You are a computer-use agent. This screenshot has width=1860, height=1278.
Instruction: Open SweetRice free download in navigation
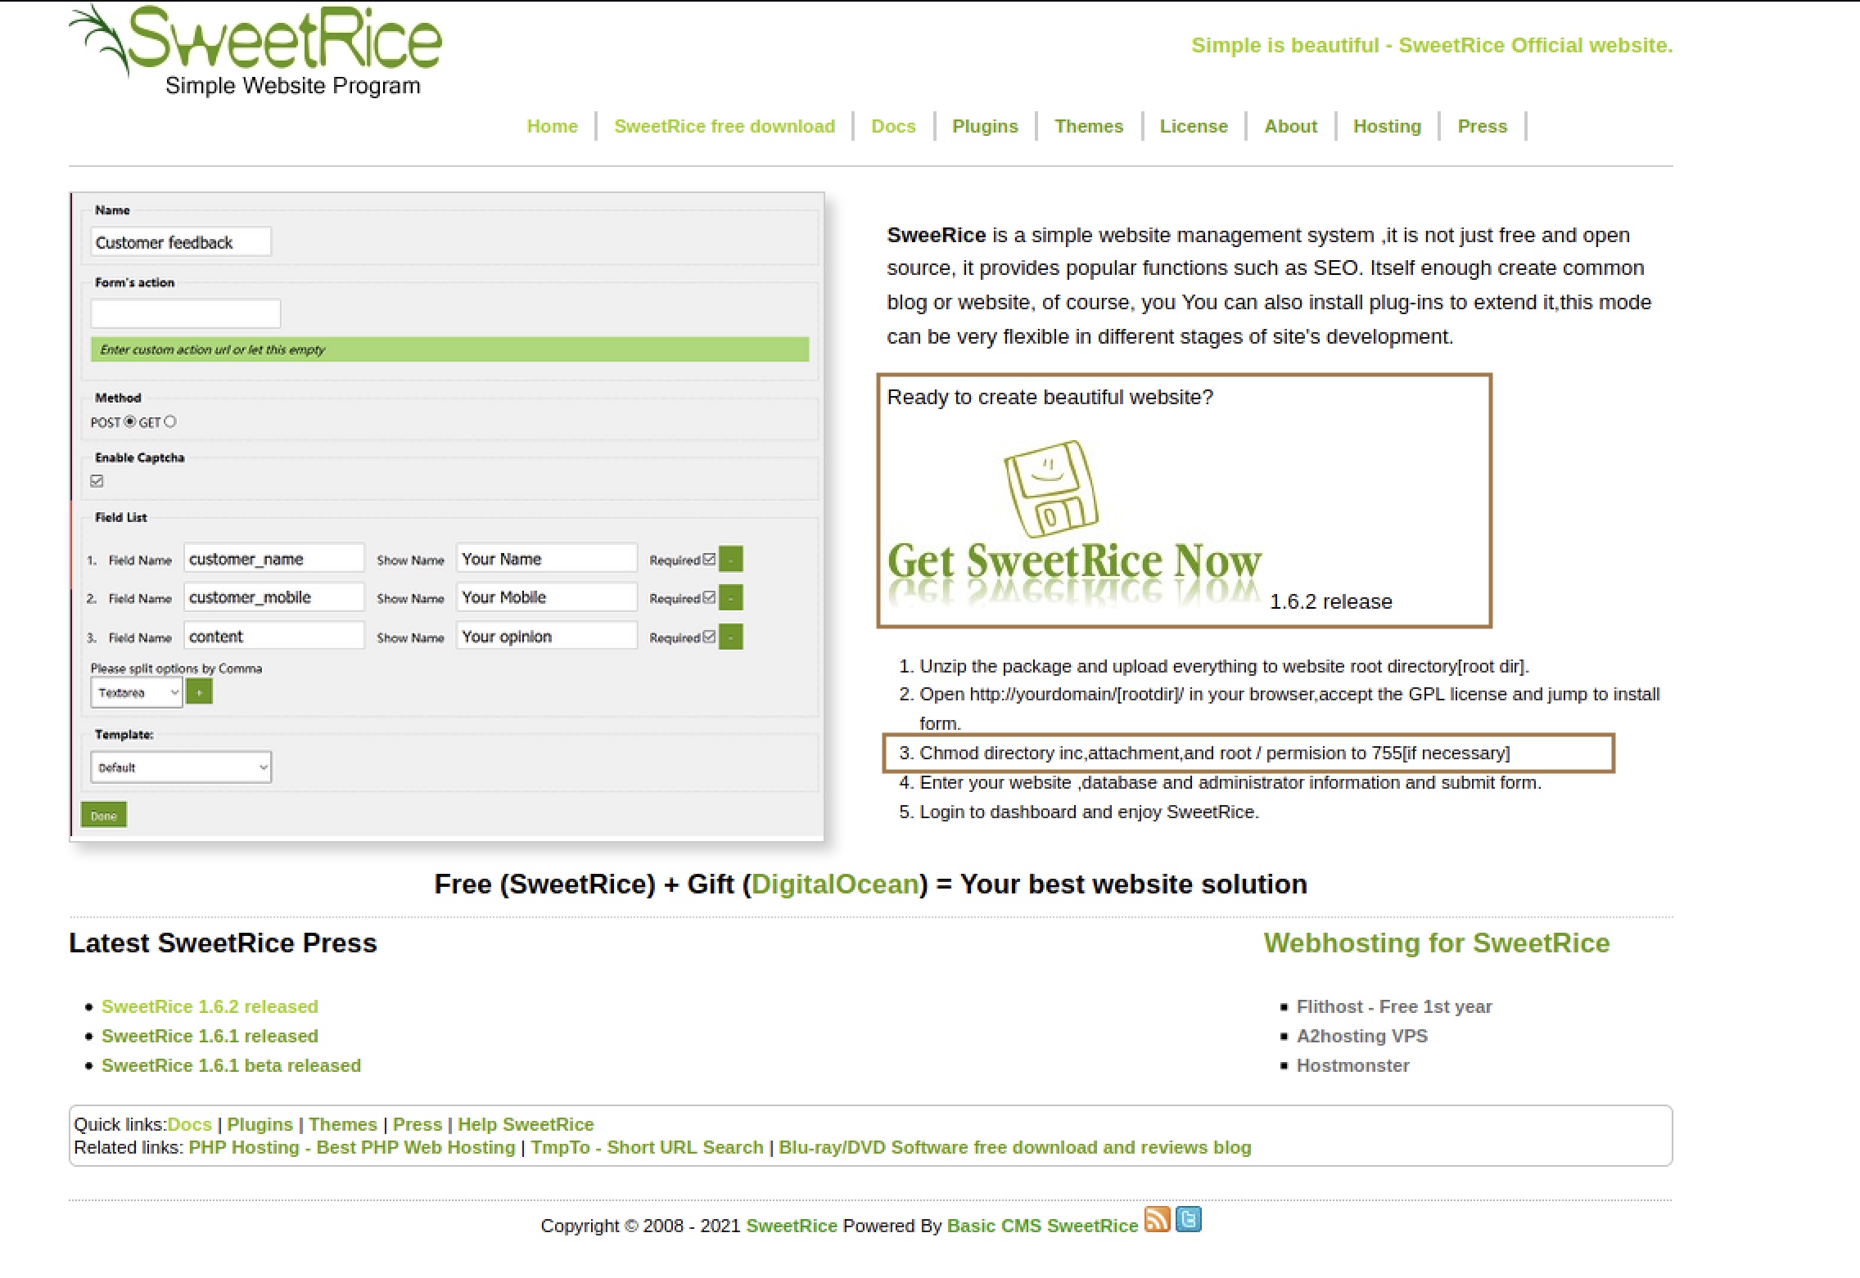[x=725, y=126]
